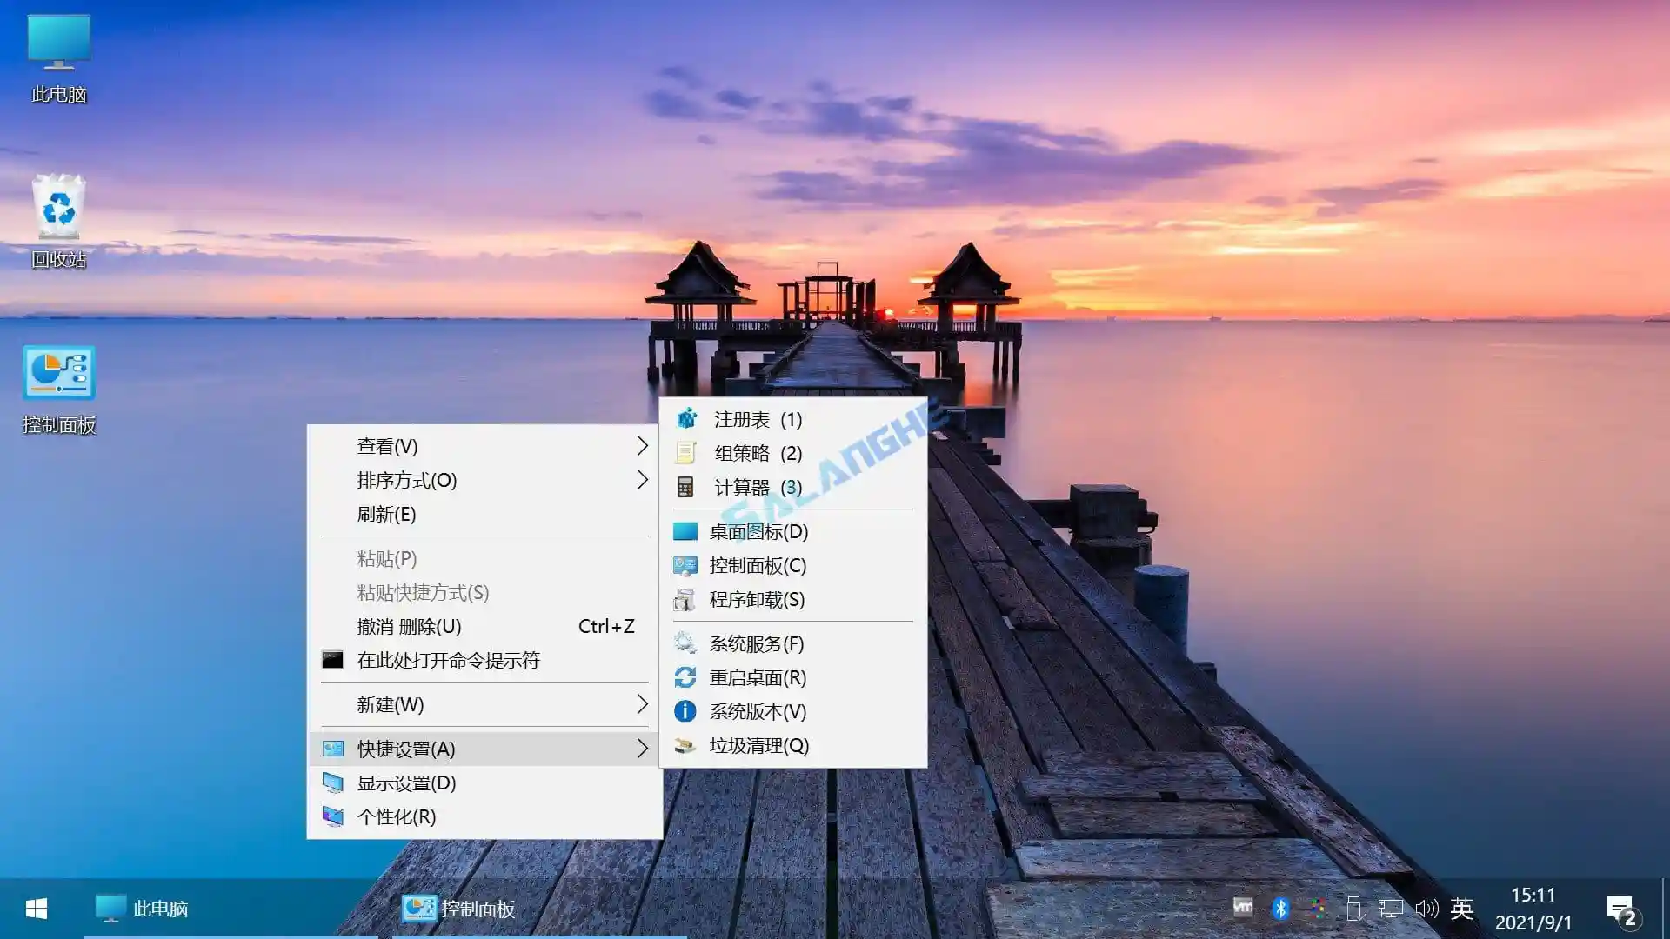This screenshot has height=939, width=1670.
Task: Open the 此电脑 desktop icon
Action: coord(58,58)
